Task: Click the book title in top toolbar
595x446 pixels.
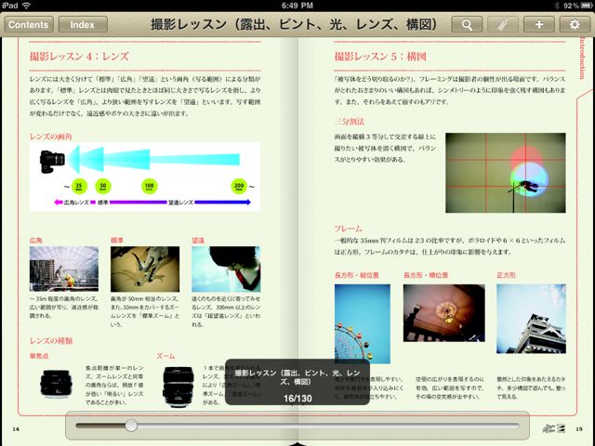Action: coord(294,24)
